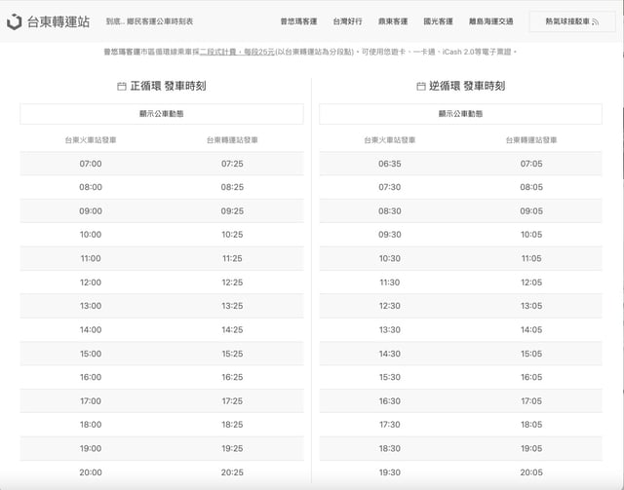Select 台灣好行 in navigation bar
Screen dimensions: 624x490
(x=347, y=20)
